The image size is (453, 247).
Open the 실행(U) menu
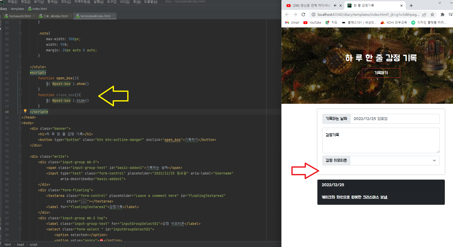coord(98,2)
